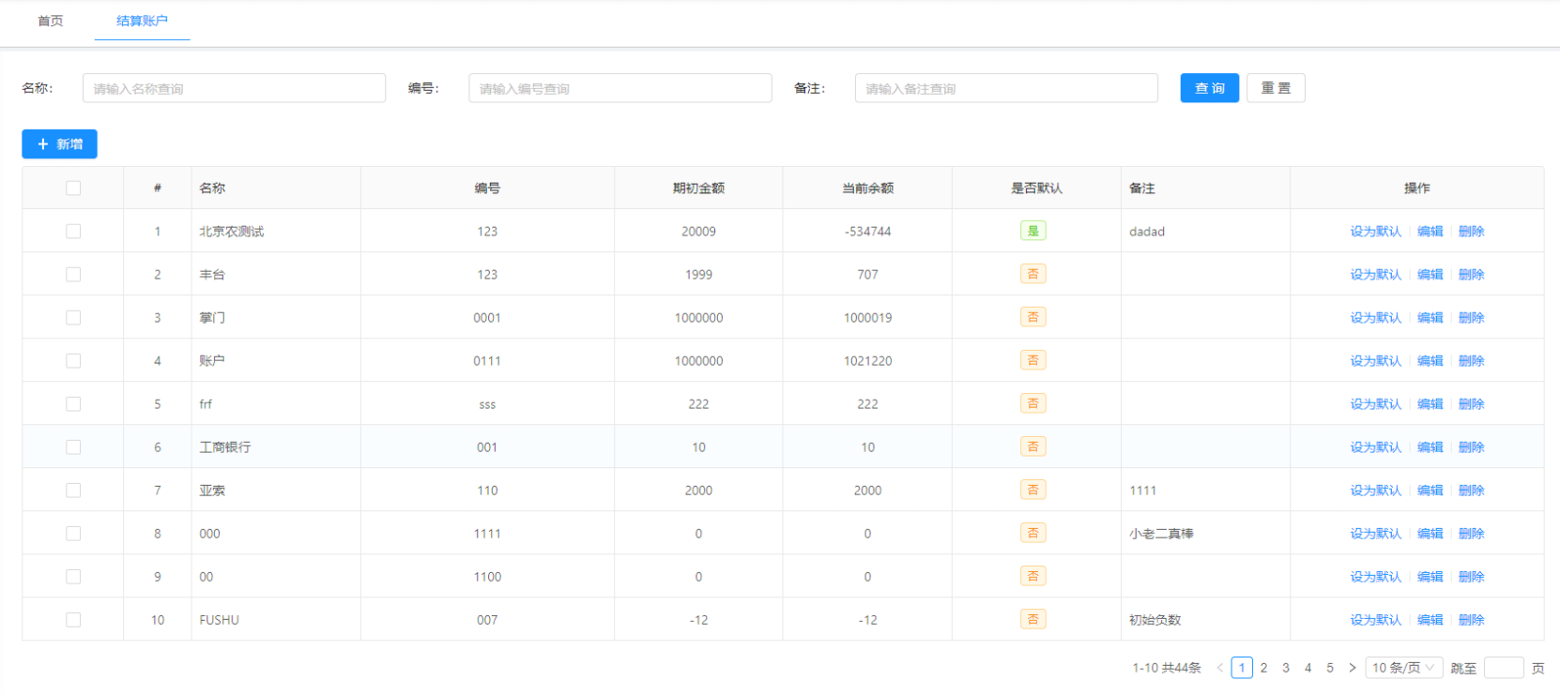Viewport: 1560px width, 695px height.
Task: Focus the 编号 search input field
Action: pos(620,88)
